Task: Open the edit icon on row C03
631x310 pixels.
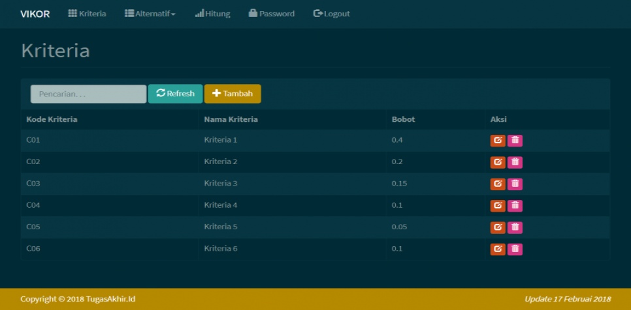Action: pos(498,184)
